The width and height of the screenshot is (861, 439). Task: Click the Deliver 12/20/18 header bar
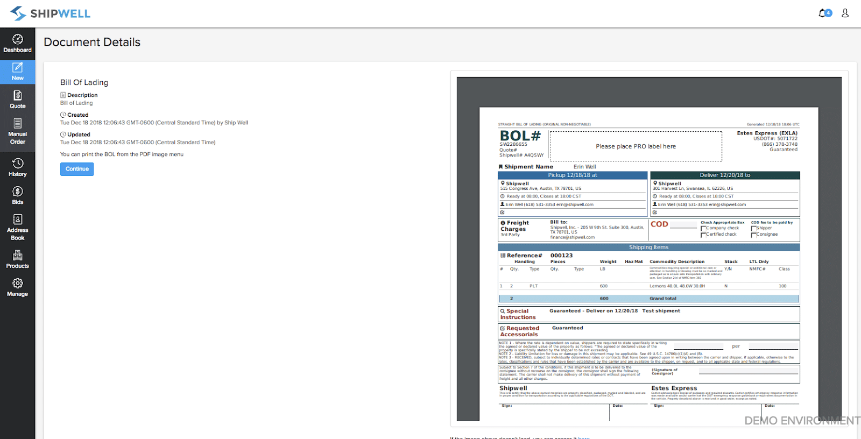click(x=725, y=175)
